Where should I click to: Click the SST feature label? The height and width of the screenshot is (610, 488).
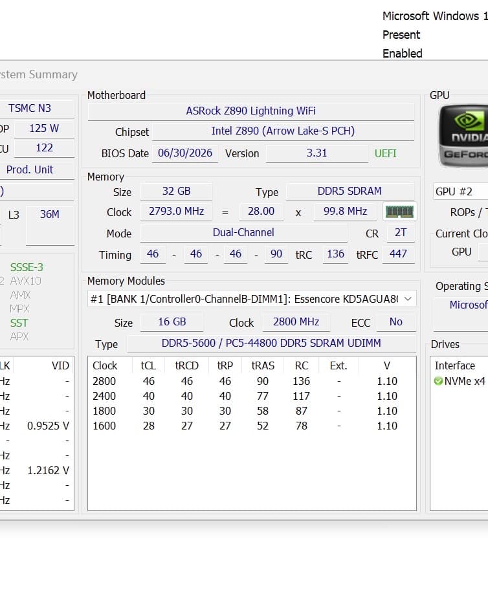(x=19, y=323)
